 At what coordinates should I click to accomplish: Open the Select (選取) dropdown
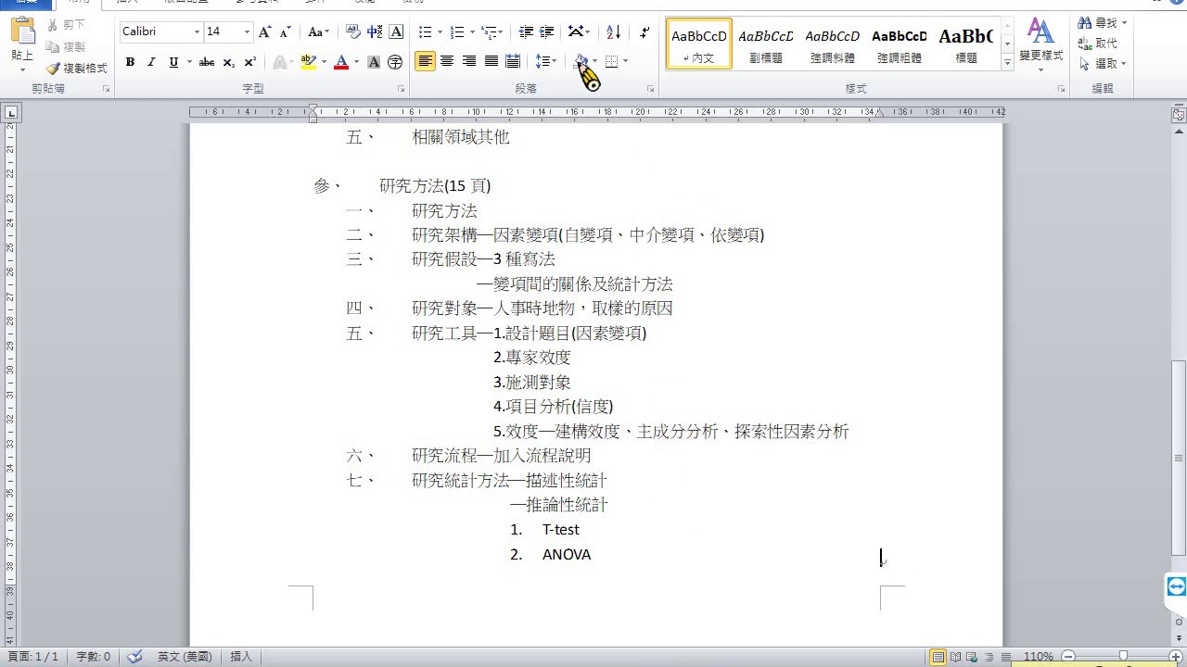point(1102,64)
